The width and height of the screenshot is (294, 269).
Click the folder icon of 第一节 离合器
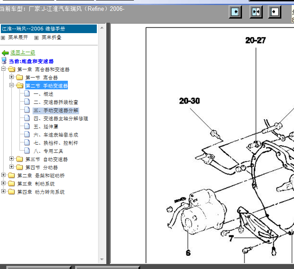point(19,77)
